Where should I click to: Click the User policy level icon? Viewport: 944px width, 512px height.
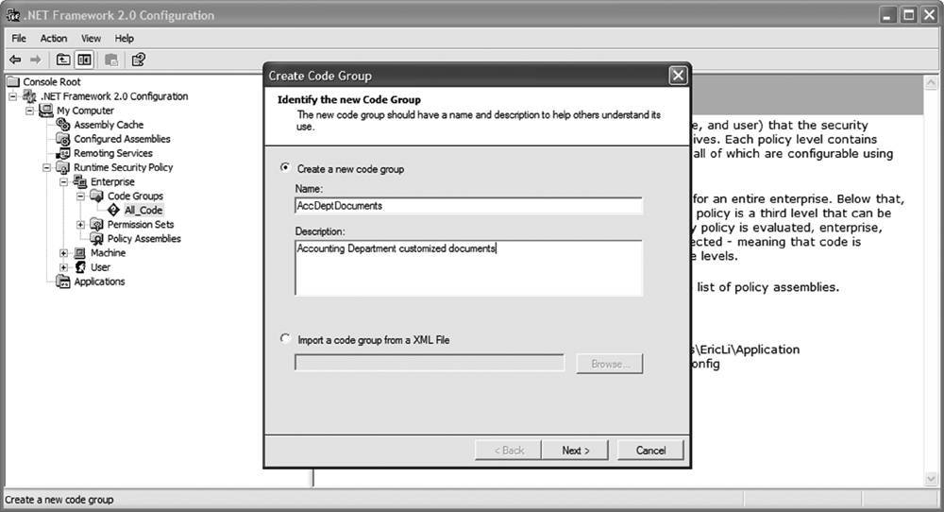point(80,266)
